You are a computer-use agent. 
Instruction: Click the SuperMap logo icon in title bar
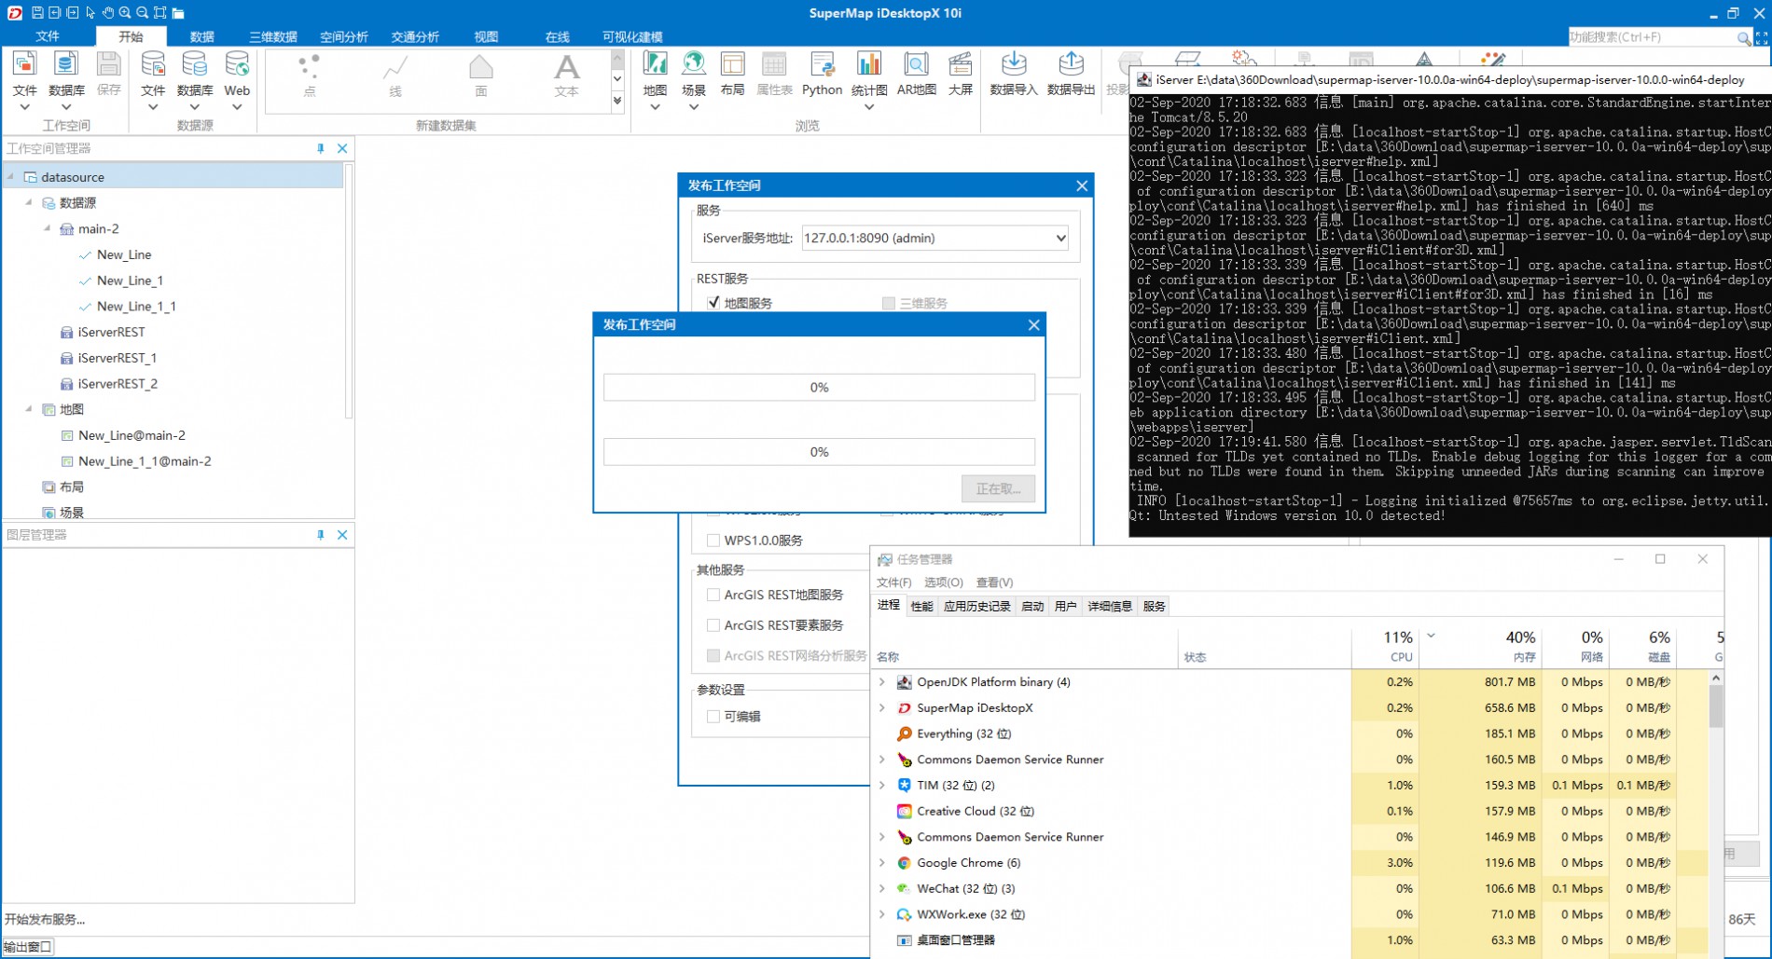15,13
